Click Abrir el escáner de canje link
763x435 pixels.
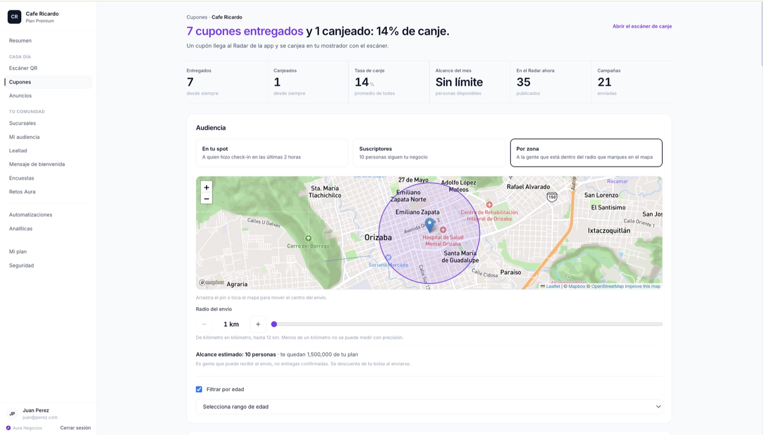642,26
